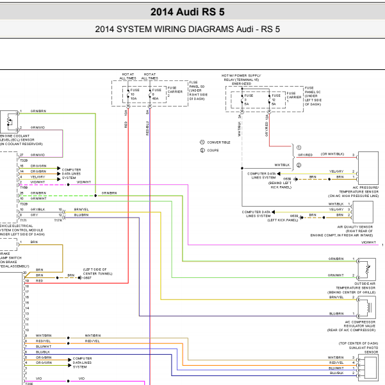Image resolution: width=385 pixels, height=385 pixels.
Task: Click the Fuse Panel SC under left side of dash label
Action: pyautogui.click(x=313, y=96)
